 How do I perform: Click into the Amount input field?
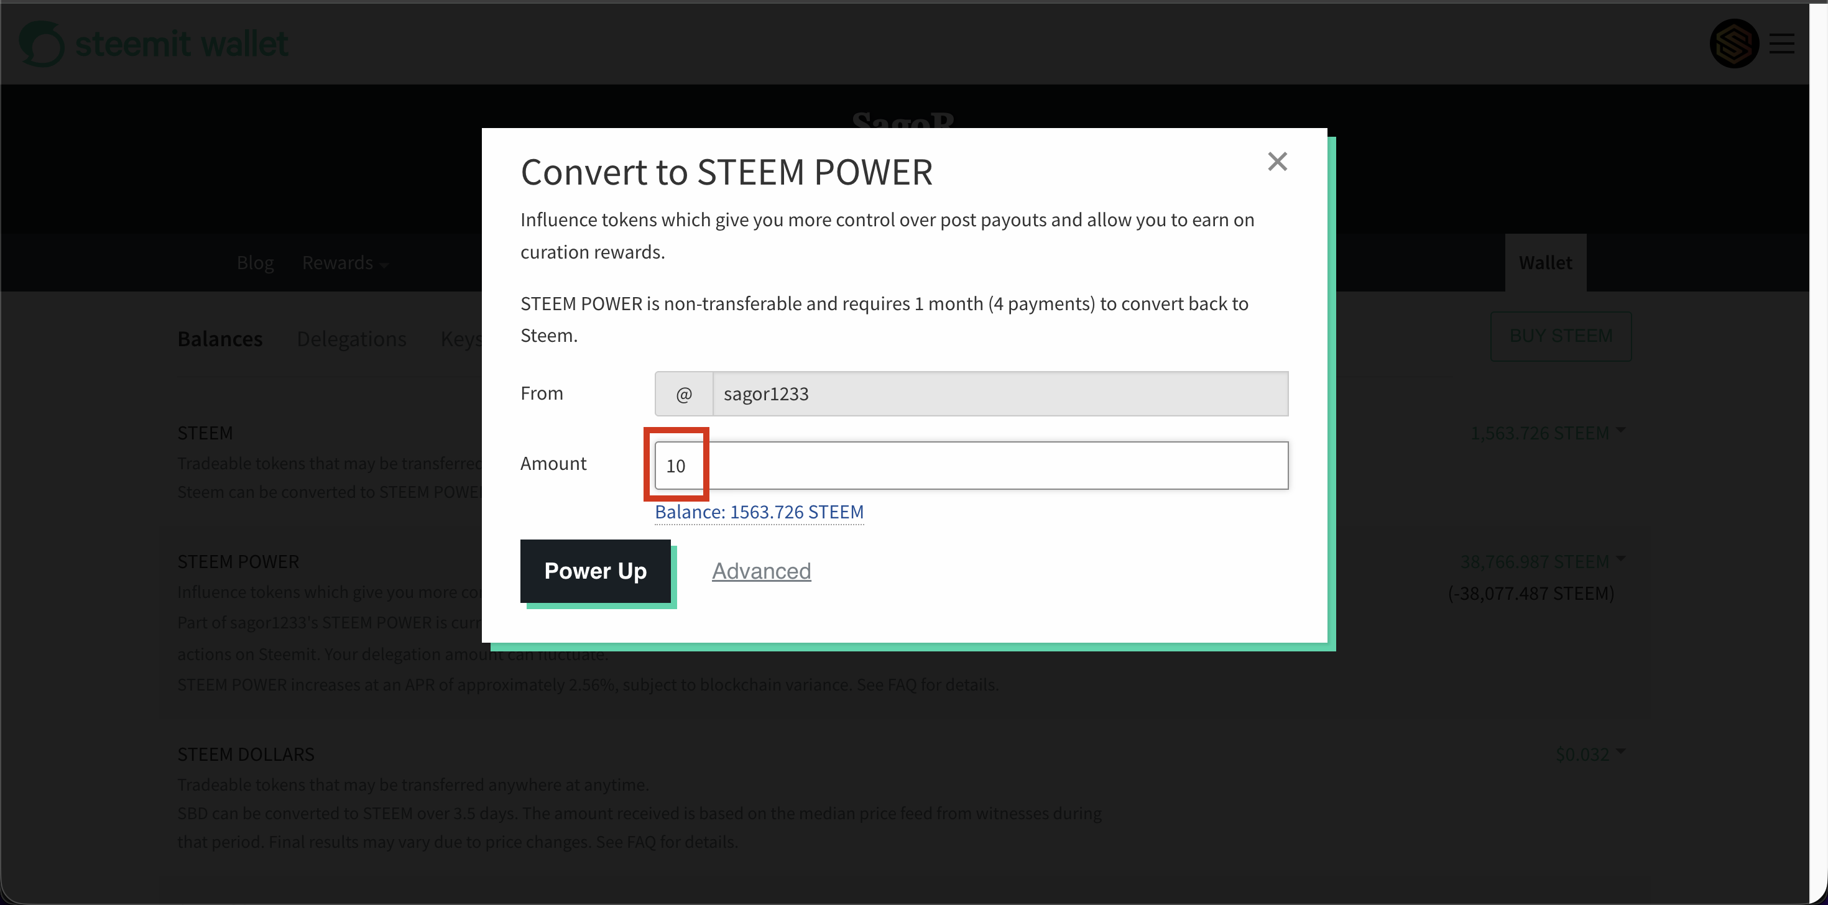coord(971,466)
